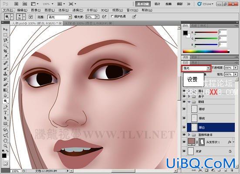This screenshot has height=174, width=240.
Task: Expand the 面部和身体 layer group
Action: pyautogui.click(x=189, y=135)
